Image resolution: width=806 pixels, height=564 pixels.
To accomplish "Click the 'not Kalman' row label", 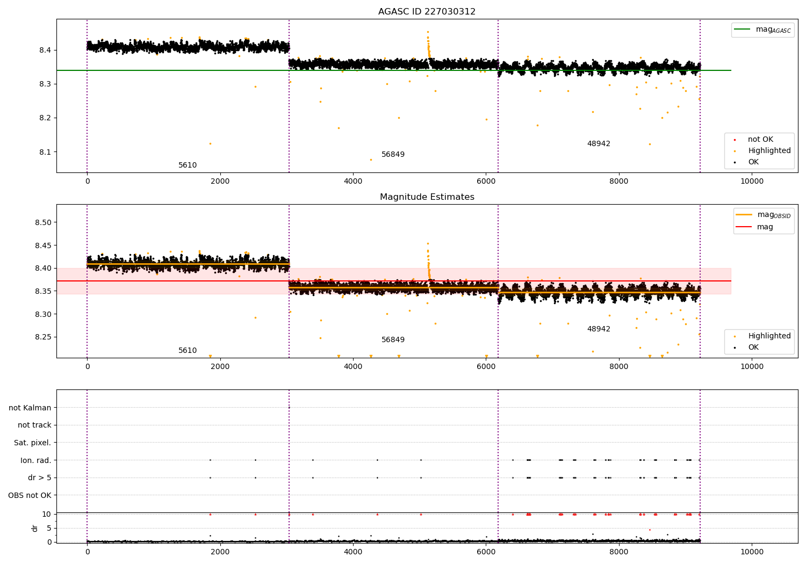I will pyautogui.click(x=30, y=408).
